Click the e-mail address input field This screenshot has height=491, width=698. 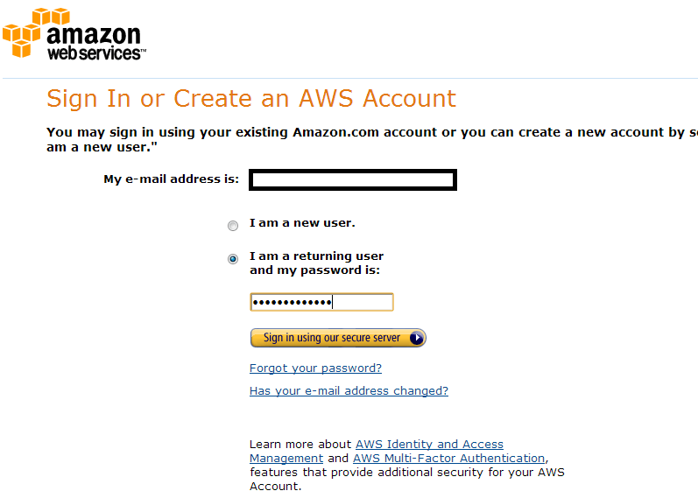(x=352, y=180)
